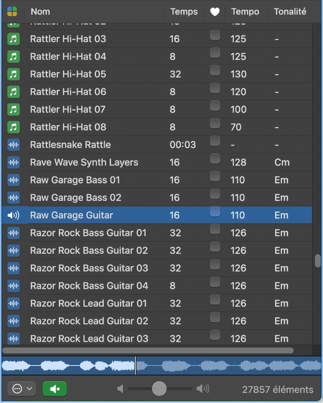Viewport: 323px width, 403px height.
Task: Select the Raw Garage Bass 01 loop
Action: [x=75, y=180]
